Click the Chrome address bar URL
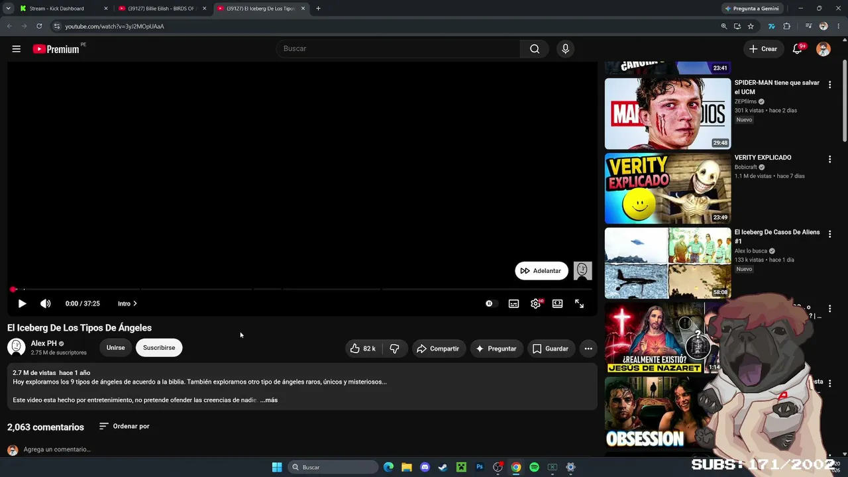 [x=115, y=26]
